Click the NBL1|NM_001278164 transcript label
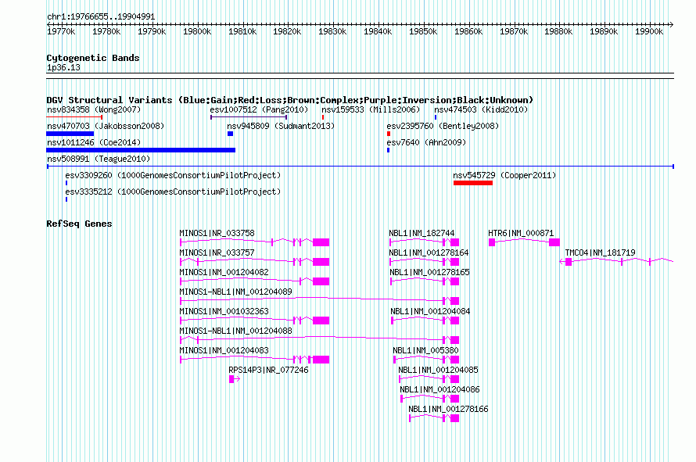The height and width of the screenshot is (462, 696). point(429,252)
